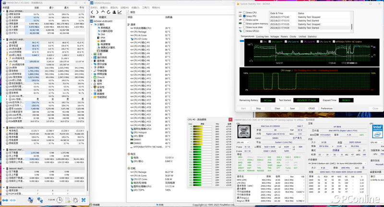Enable the Stress local disks checkbox
This screenshot has height=207, width=384.
244,27
